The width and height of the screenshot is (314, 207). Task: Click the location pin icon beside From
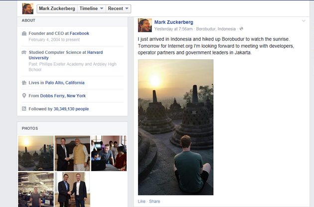[24, 96]
